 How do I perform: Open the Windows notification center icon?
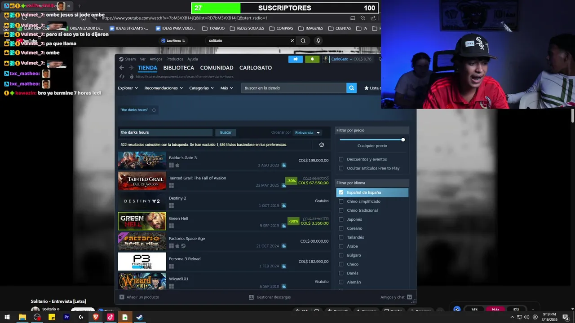coord(566,317)
